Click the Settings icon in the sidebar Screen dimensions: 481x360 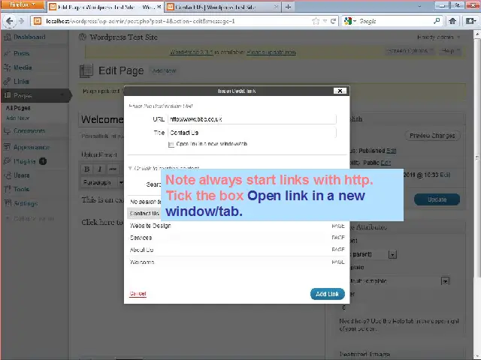point(8,203)
